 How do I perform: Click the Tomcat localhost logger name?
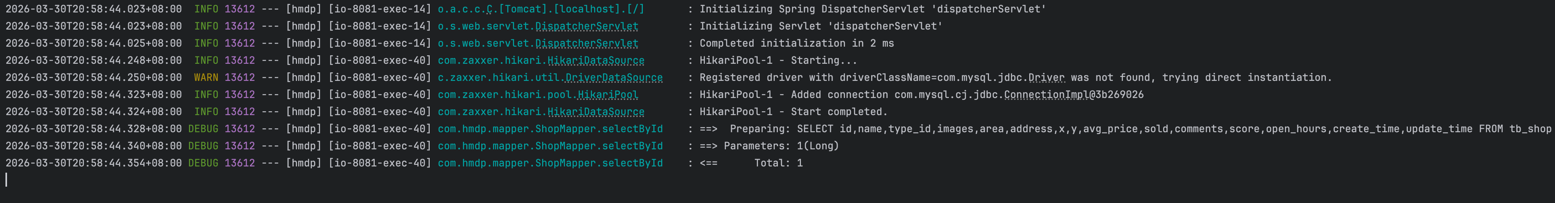pos(541,9)
